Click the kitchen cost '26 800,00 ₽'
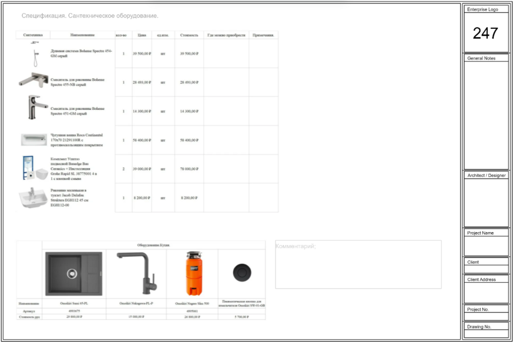Screen dimensions: 513x342 tap(192, 317)
